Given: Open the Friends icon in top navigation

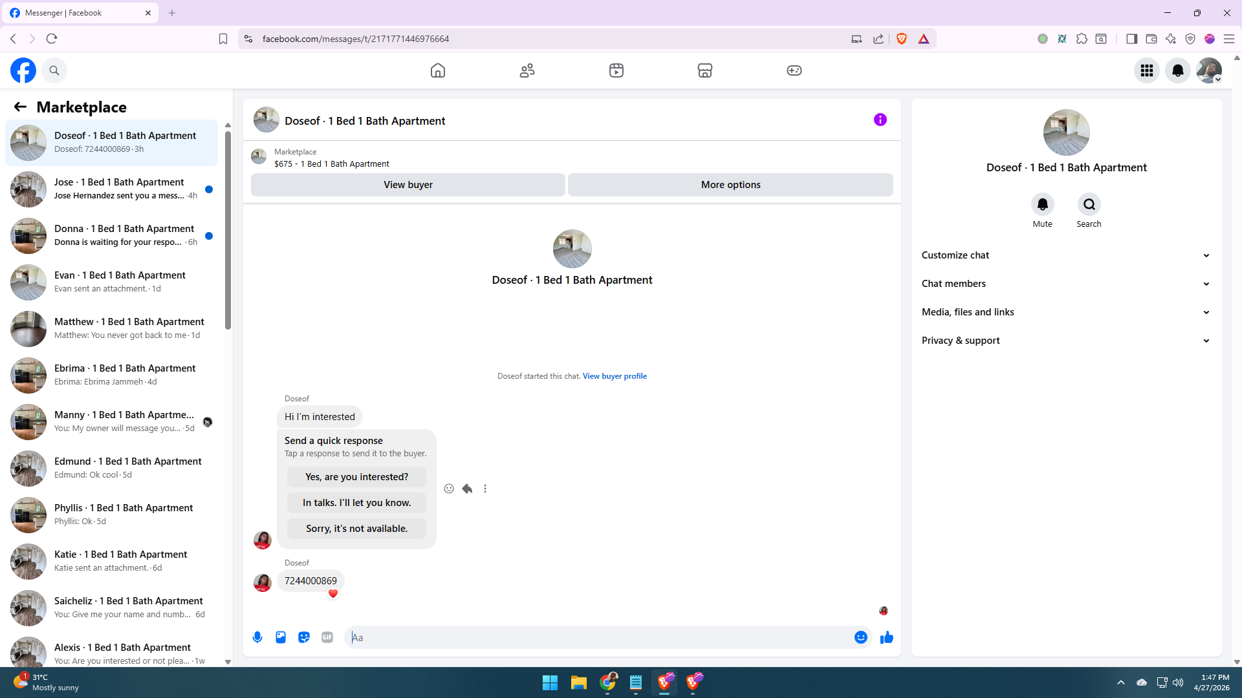Looking at the screenshot, I should click(x=527, y=70).
